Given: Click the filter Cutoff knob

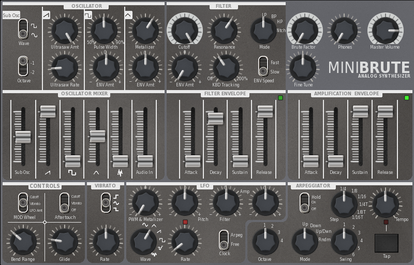Looking at the screenshot, I should 185,30.
